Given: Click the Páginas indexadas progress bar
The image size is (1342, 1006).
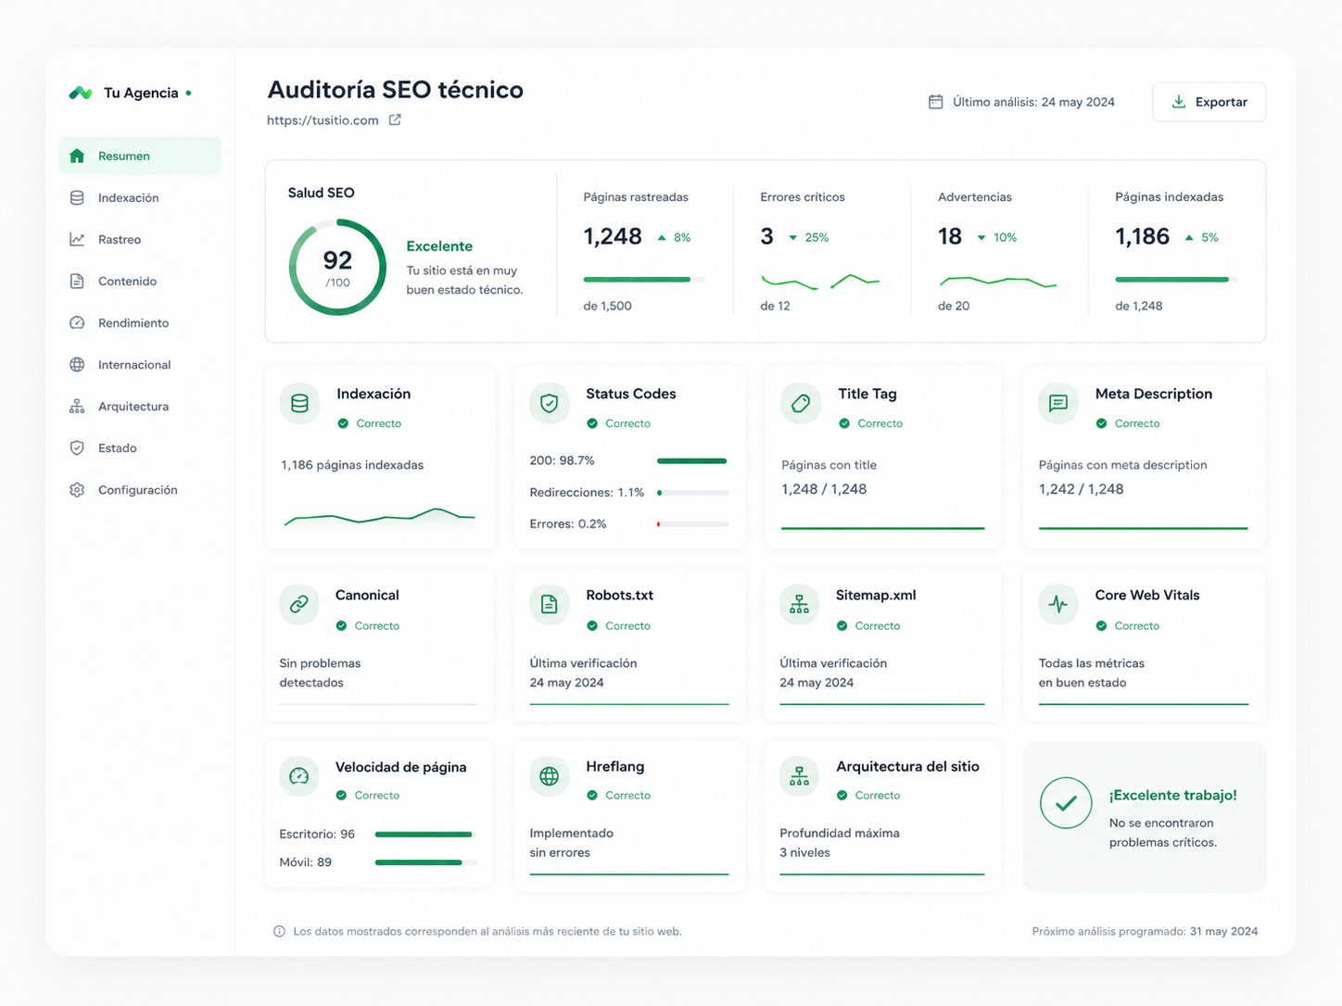Looking at the screenshot, I should (x=1176, y=279).
